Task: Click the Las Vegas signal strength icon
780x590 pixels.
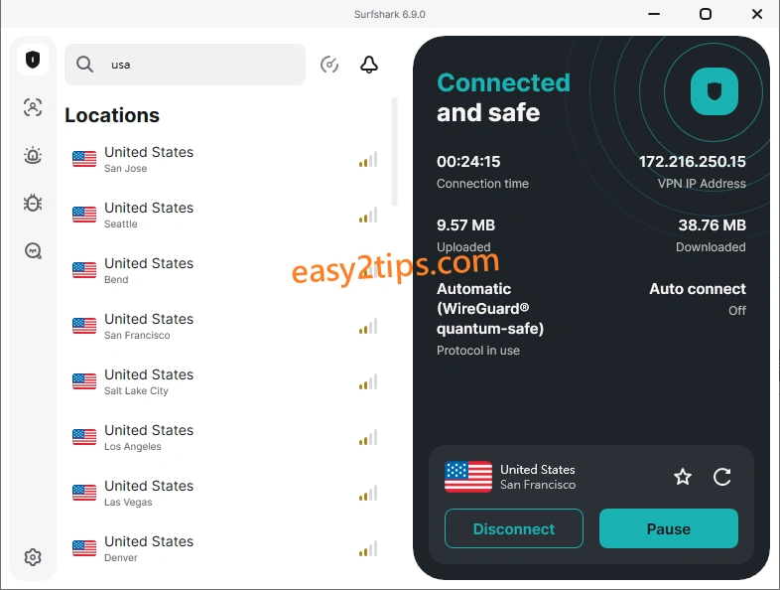Action: pos(368,494)
